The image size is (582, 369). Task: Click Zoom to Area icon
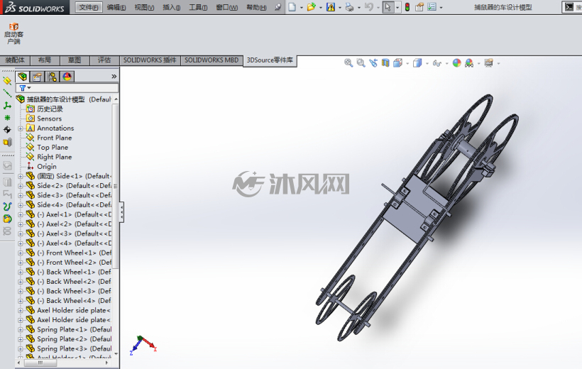pos(361,63)
